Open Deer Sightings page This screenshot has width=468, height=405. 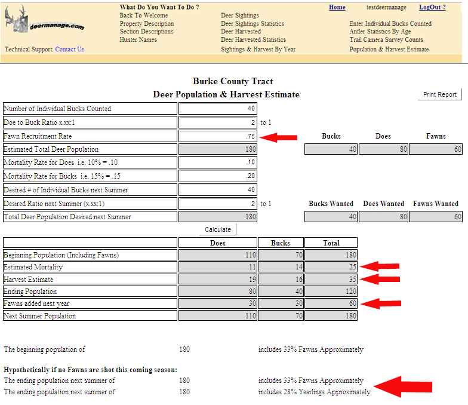[x=240, y=16]
